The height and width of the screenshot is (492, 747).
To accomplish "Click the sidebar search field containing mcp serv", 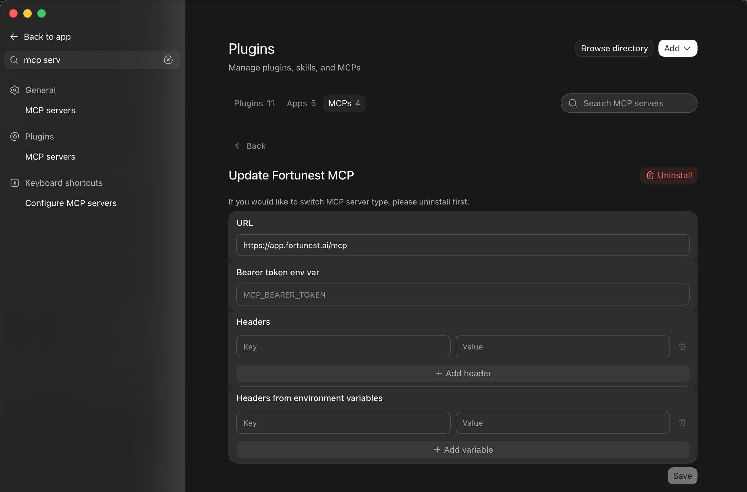I will [92, 60].
